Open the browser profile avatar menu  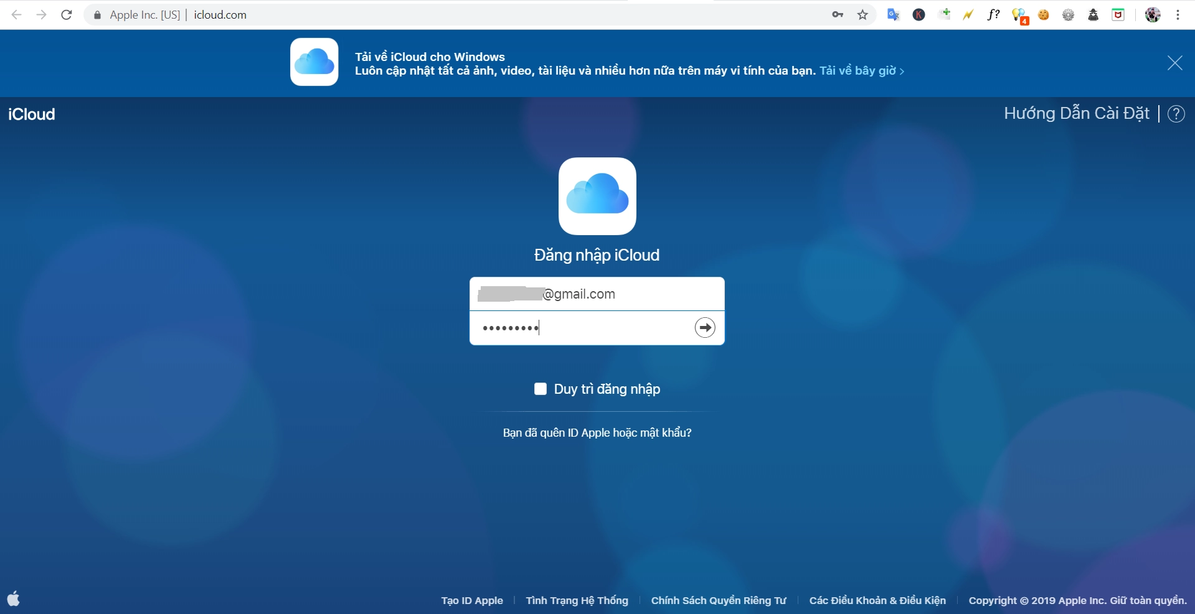coord(1153,14)
